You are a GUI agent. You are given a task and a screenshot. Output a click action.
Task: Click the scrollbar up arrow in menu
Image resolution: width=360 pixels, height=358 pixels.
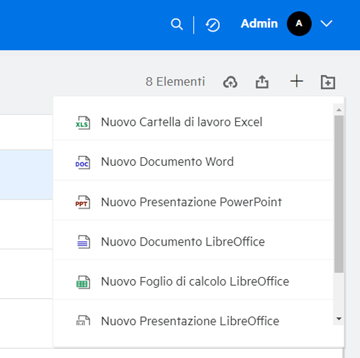pos(339,110)
